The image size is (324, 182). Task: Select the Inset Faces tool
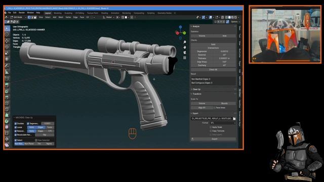coord(7,91)
